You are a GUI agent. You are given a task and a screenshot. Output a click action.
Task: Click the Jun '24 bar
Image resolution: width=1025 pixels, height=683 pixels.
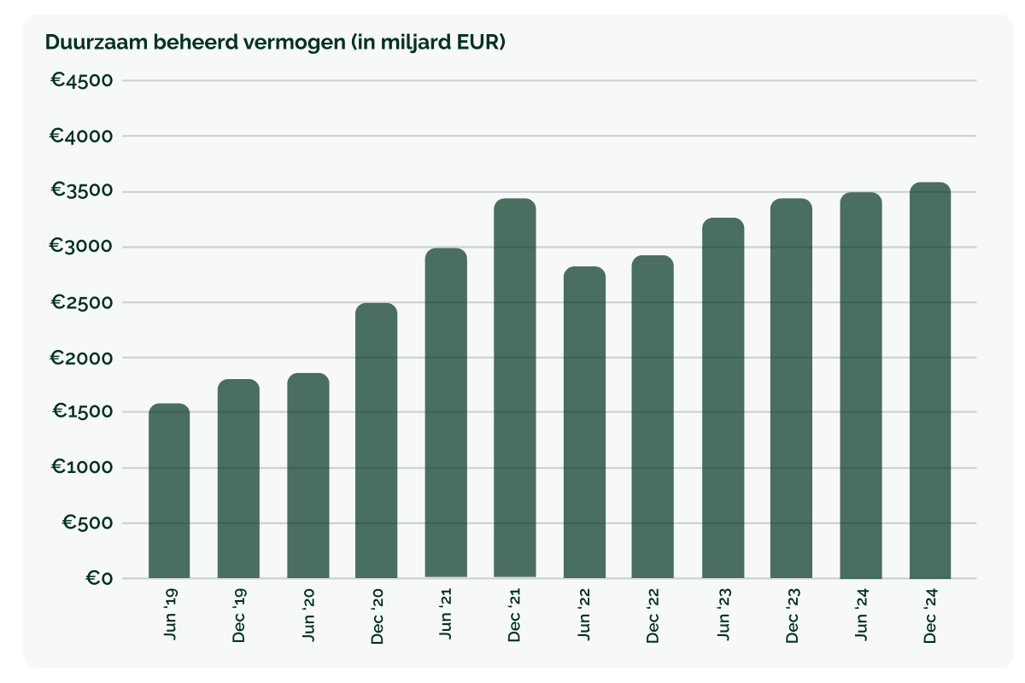860,385
